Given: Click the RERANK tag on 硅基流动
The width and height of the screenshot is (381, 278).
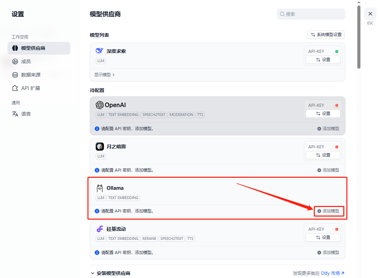Looking at the screenshot, I should [150, 239].
